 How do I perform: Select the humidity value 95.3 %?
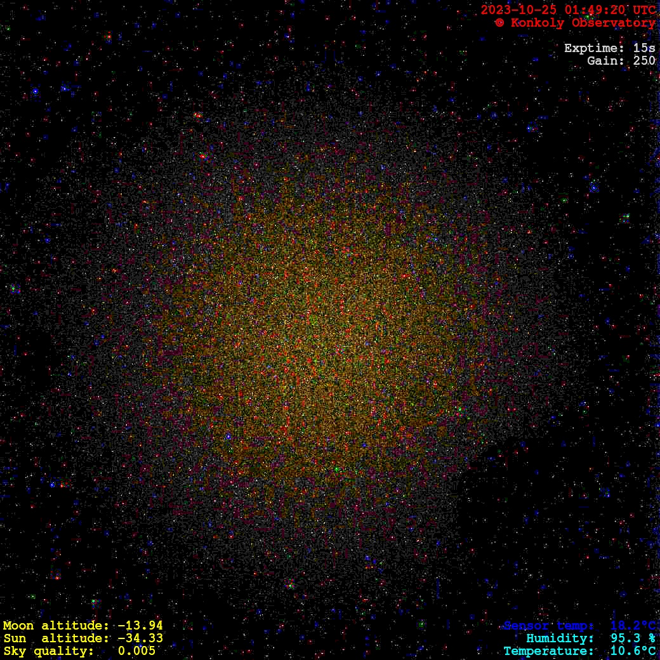pyautogui.click(x=633, y=638)
